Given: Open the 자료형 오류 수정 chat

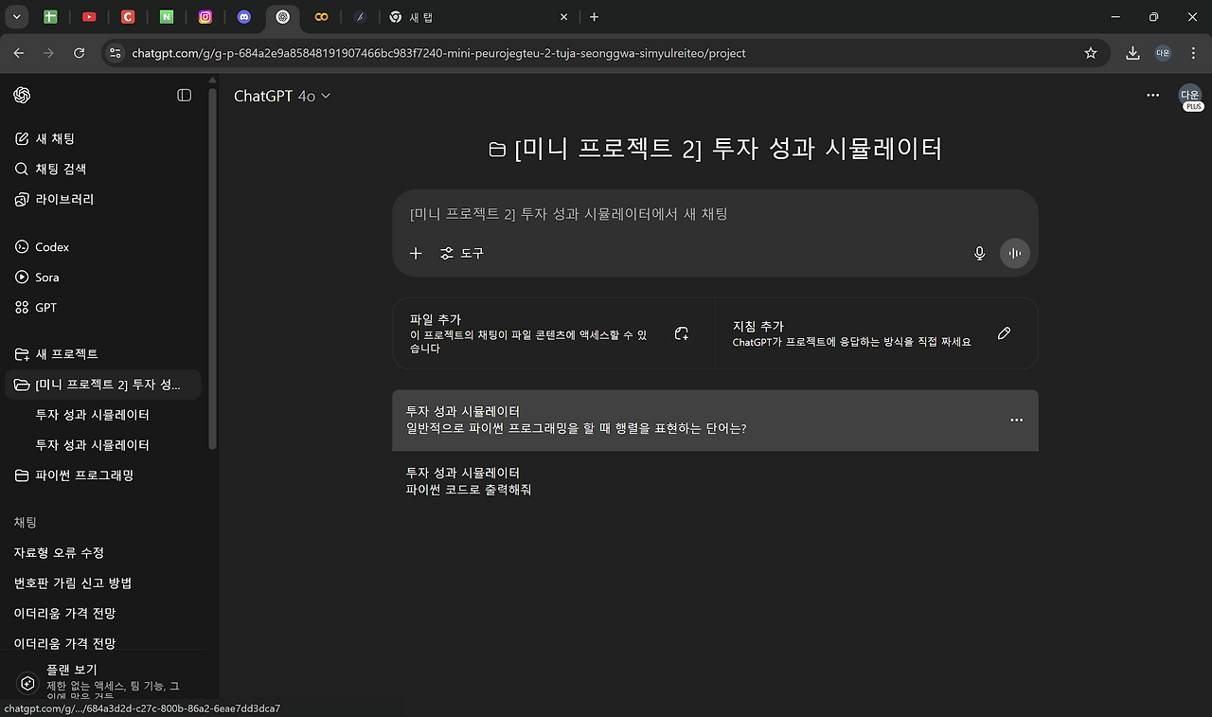Looking at the screenshot, I should (103, 552).
